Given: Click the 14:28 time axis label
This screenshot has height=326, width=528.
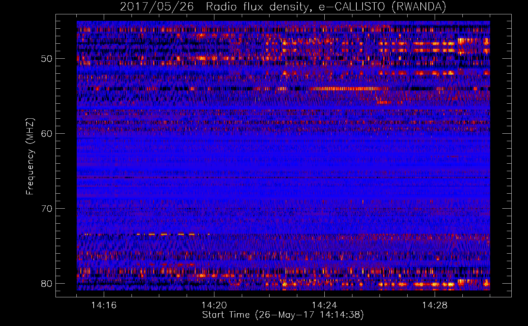Looking at the screenshot, I should (x=435, y=305).
